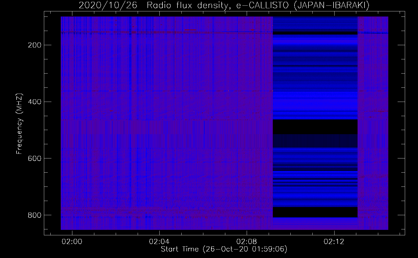This screenshot has height=258, width=418.
Task: Click the 'Frequency (MHZ)' y-axis label
Action: (x=19, y=124)
